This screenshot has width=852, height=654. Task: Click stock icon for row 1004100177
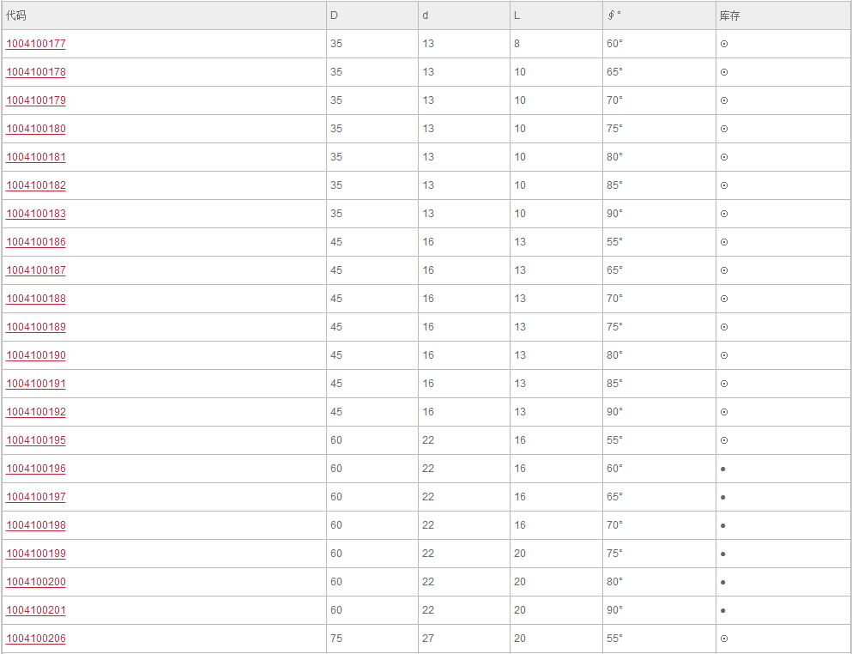point(724,44)
